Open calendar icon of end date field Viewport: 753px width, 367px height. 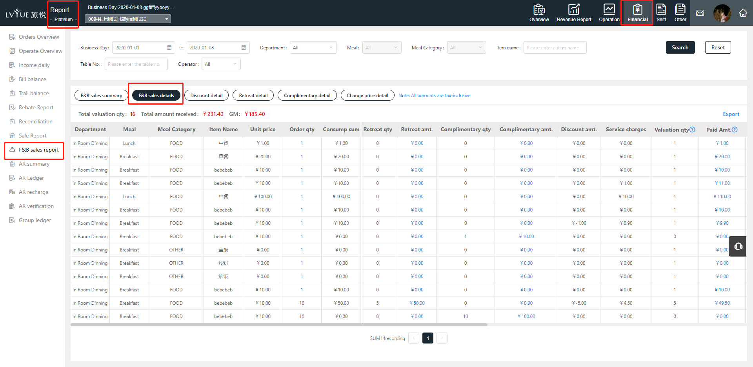click(x=244, y=48)
